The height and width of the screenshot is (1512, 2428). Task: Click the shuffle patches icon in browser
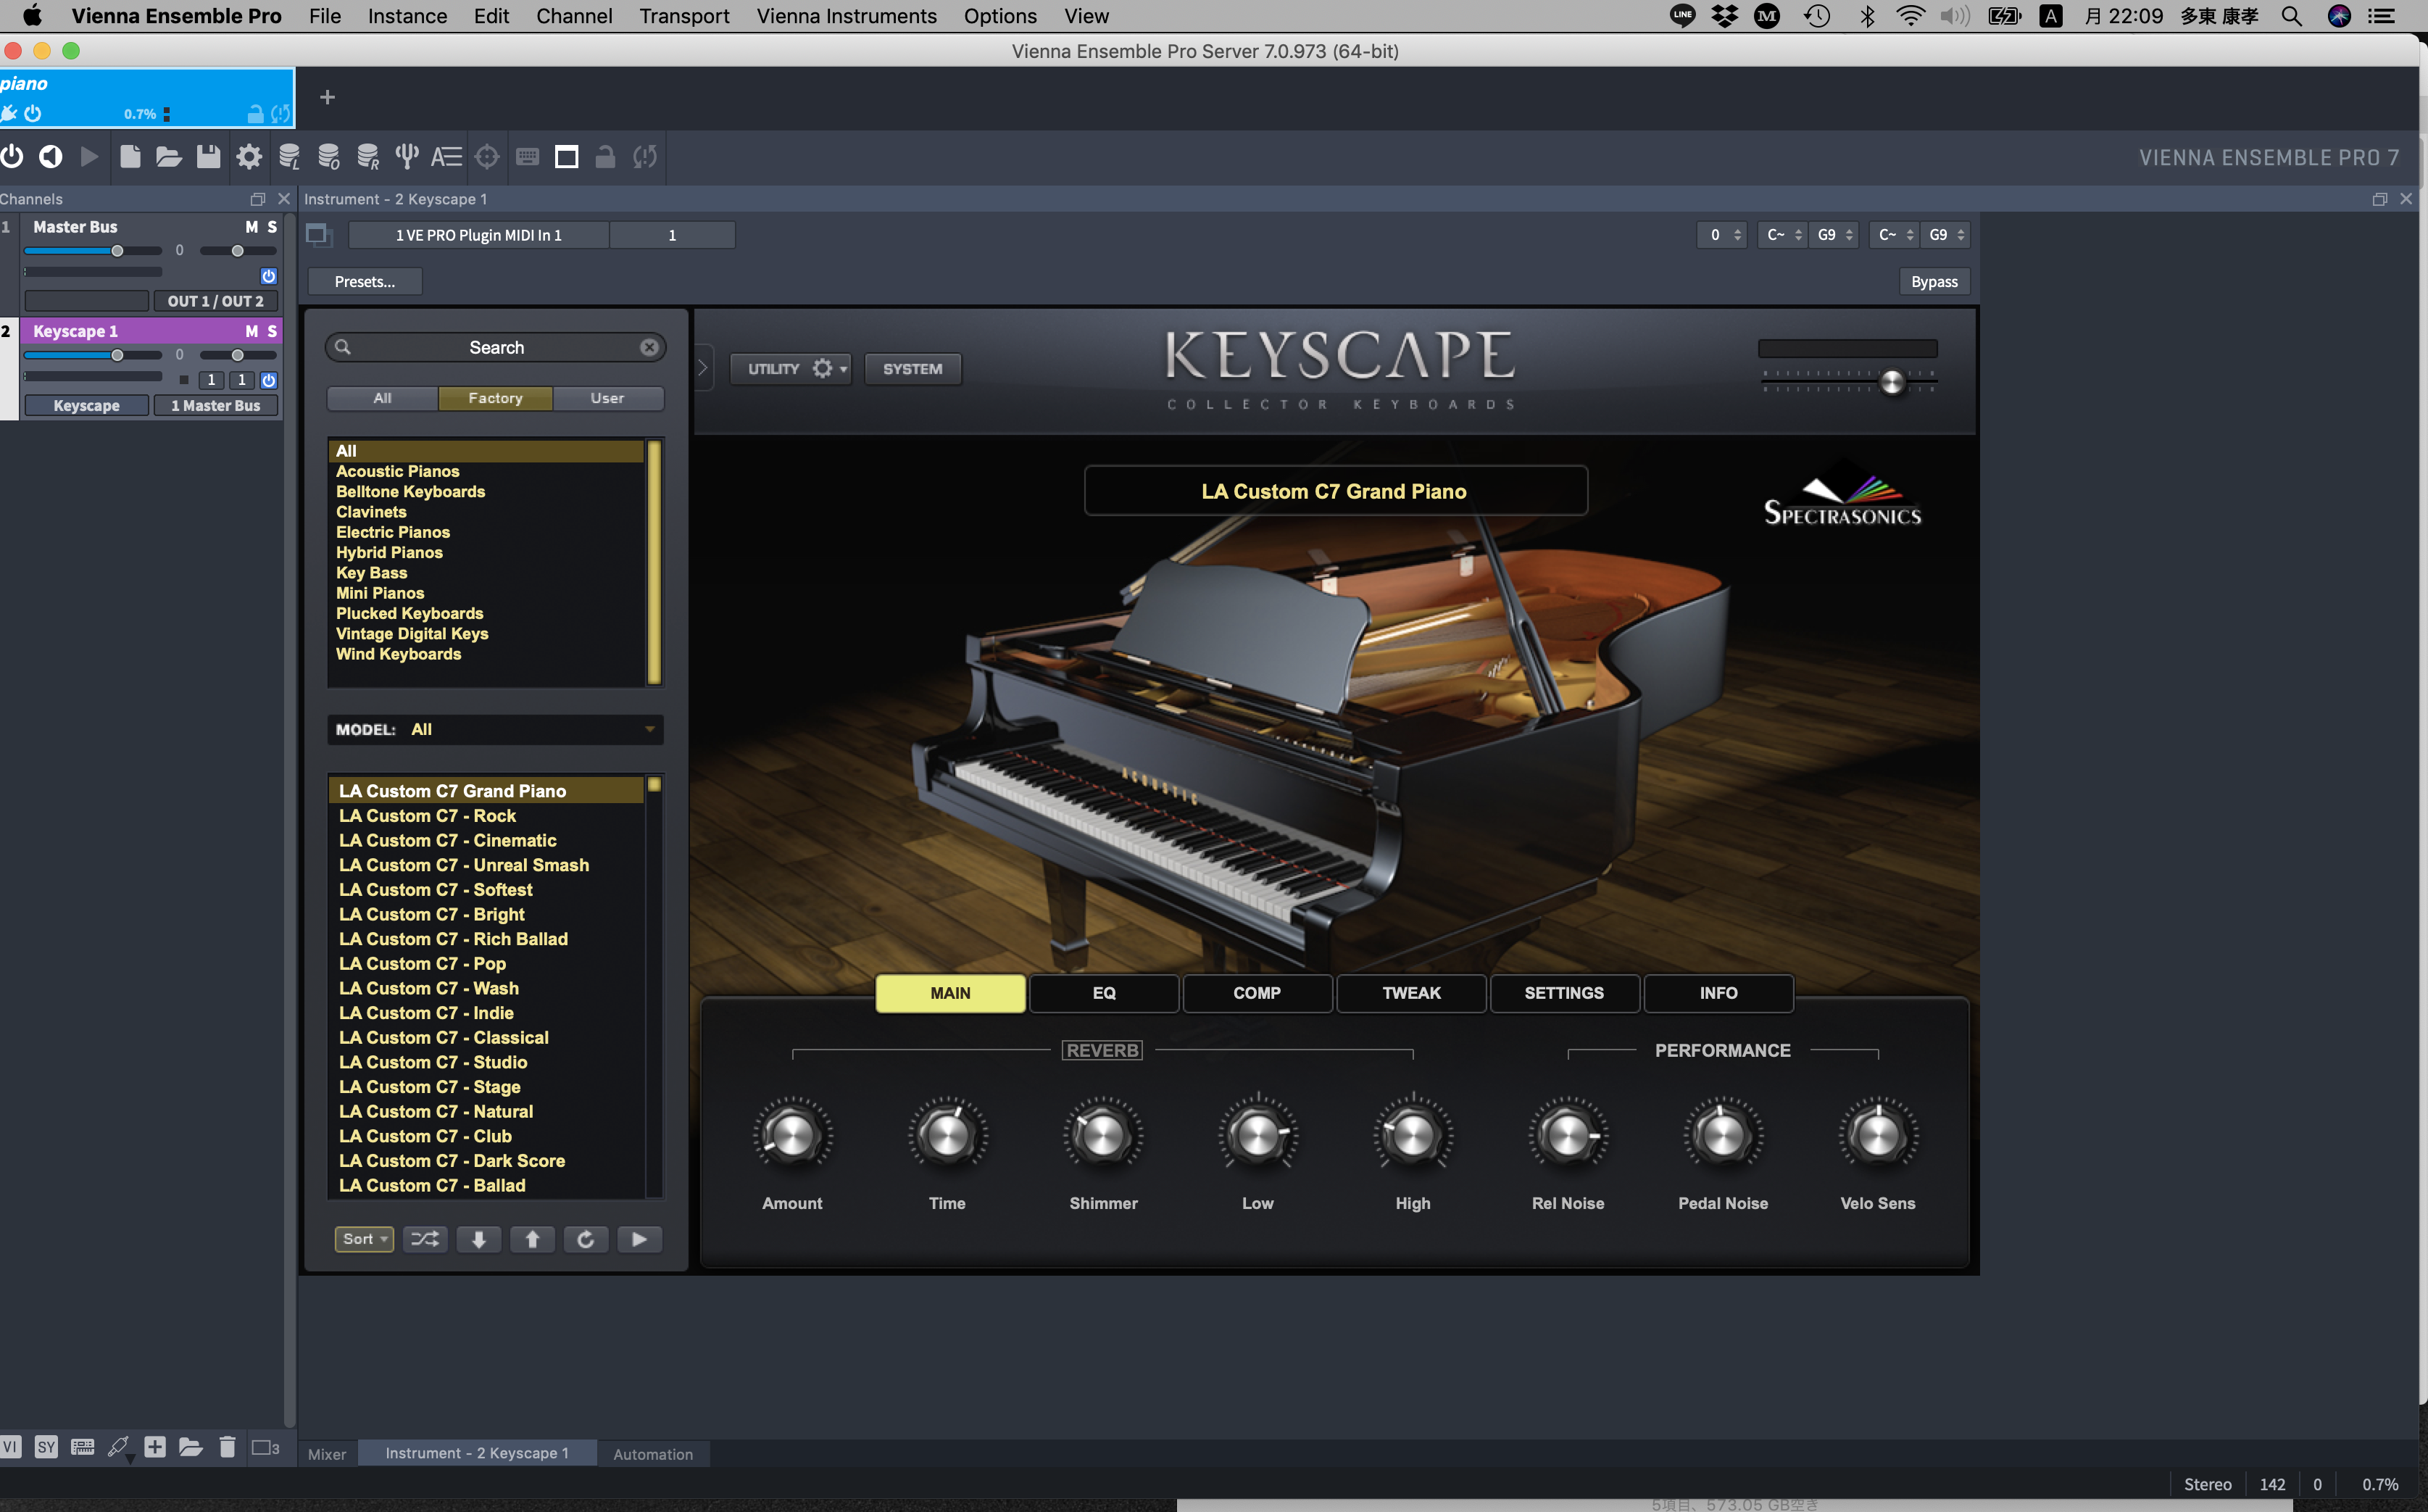425,1239
